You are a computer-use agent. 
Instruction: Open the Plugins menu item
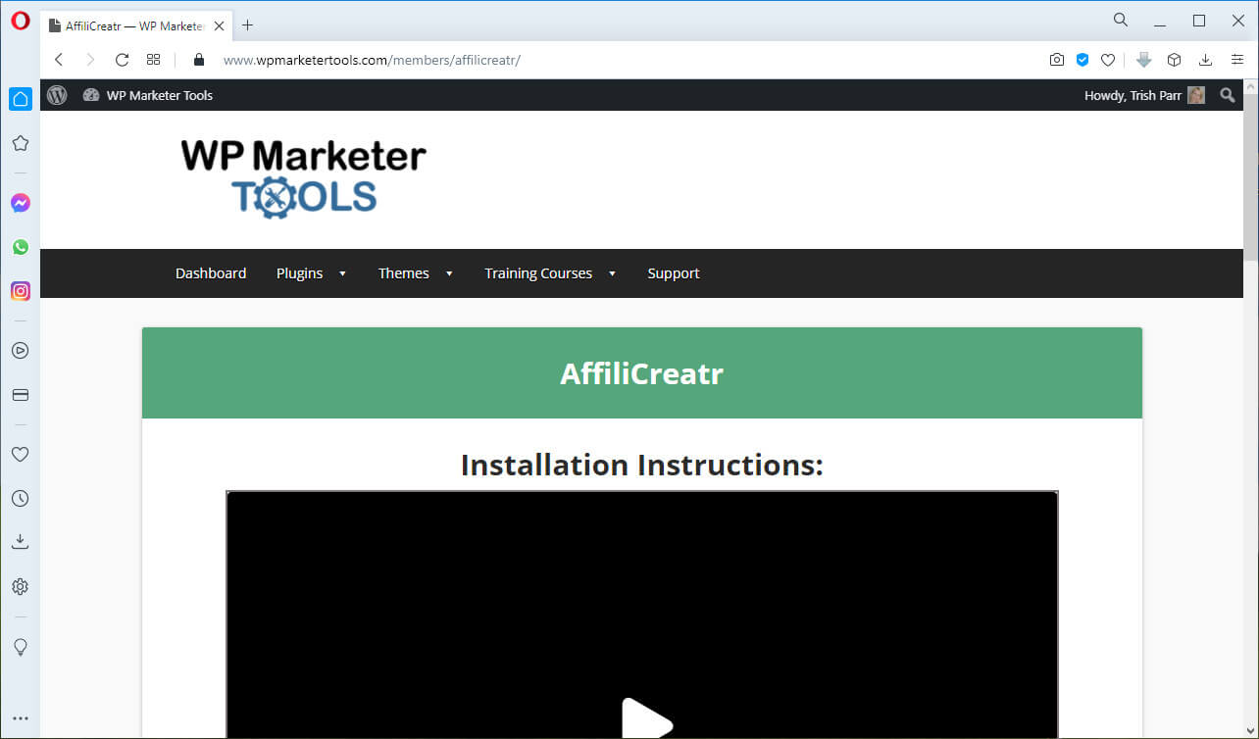299,273
